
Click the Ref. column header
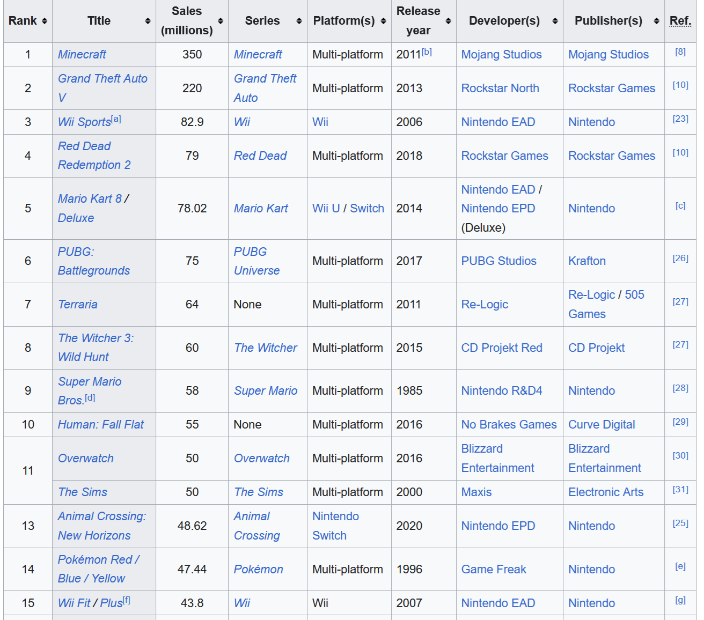(x=680, y=21)
